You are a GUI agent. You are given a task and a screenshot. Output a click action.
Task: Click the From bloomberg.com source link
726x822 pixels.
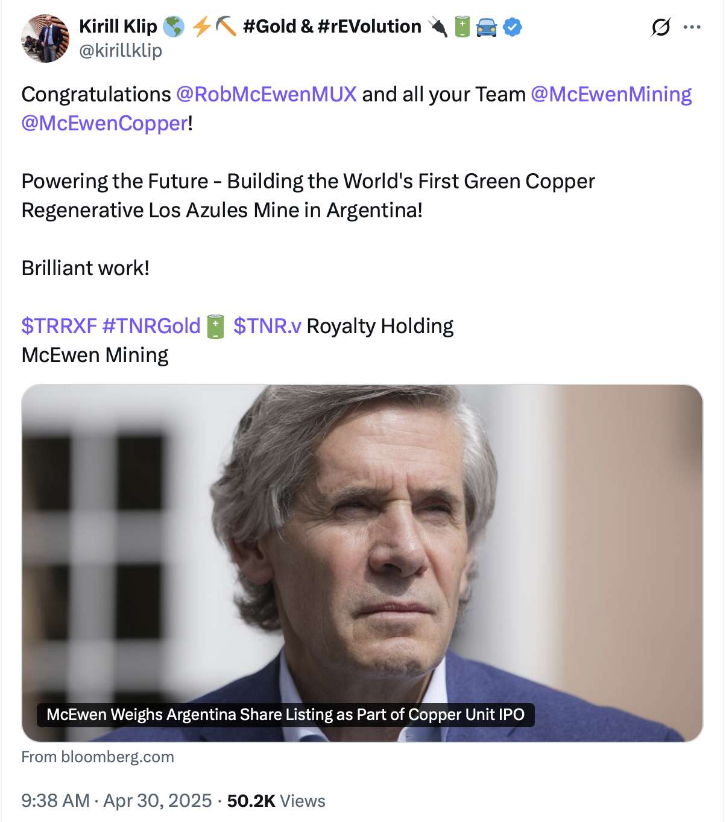tap(98, 757)
